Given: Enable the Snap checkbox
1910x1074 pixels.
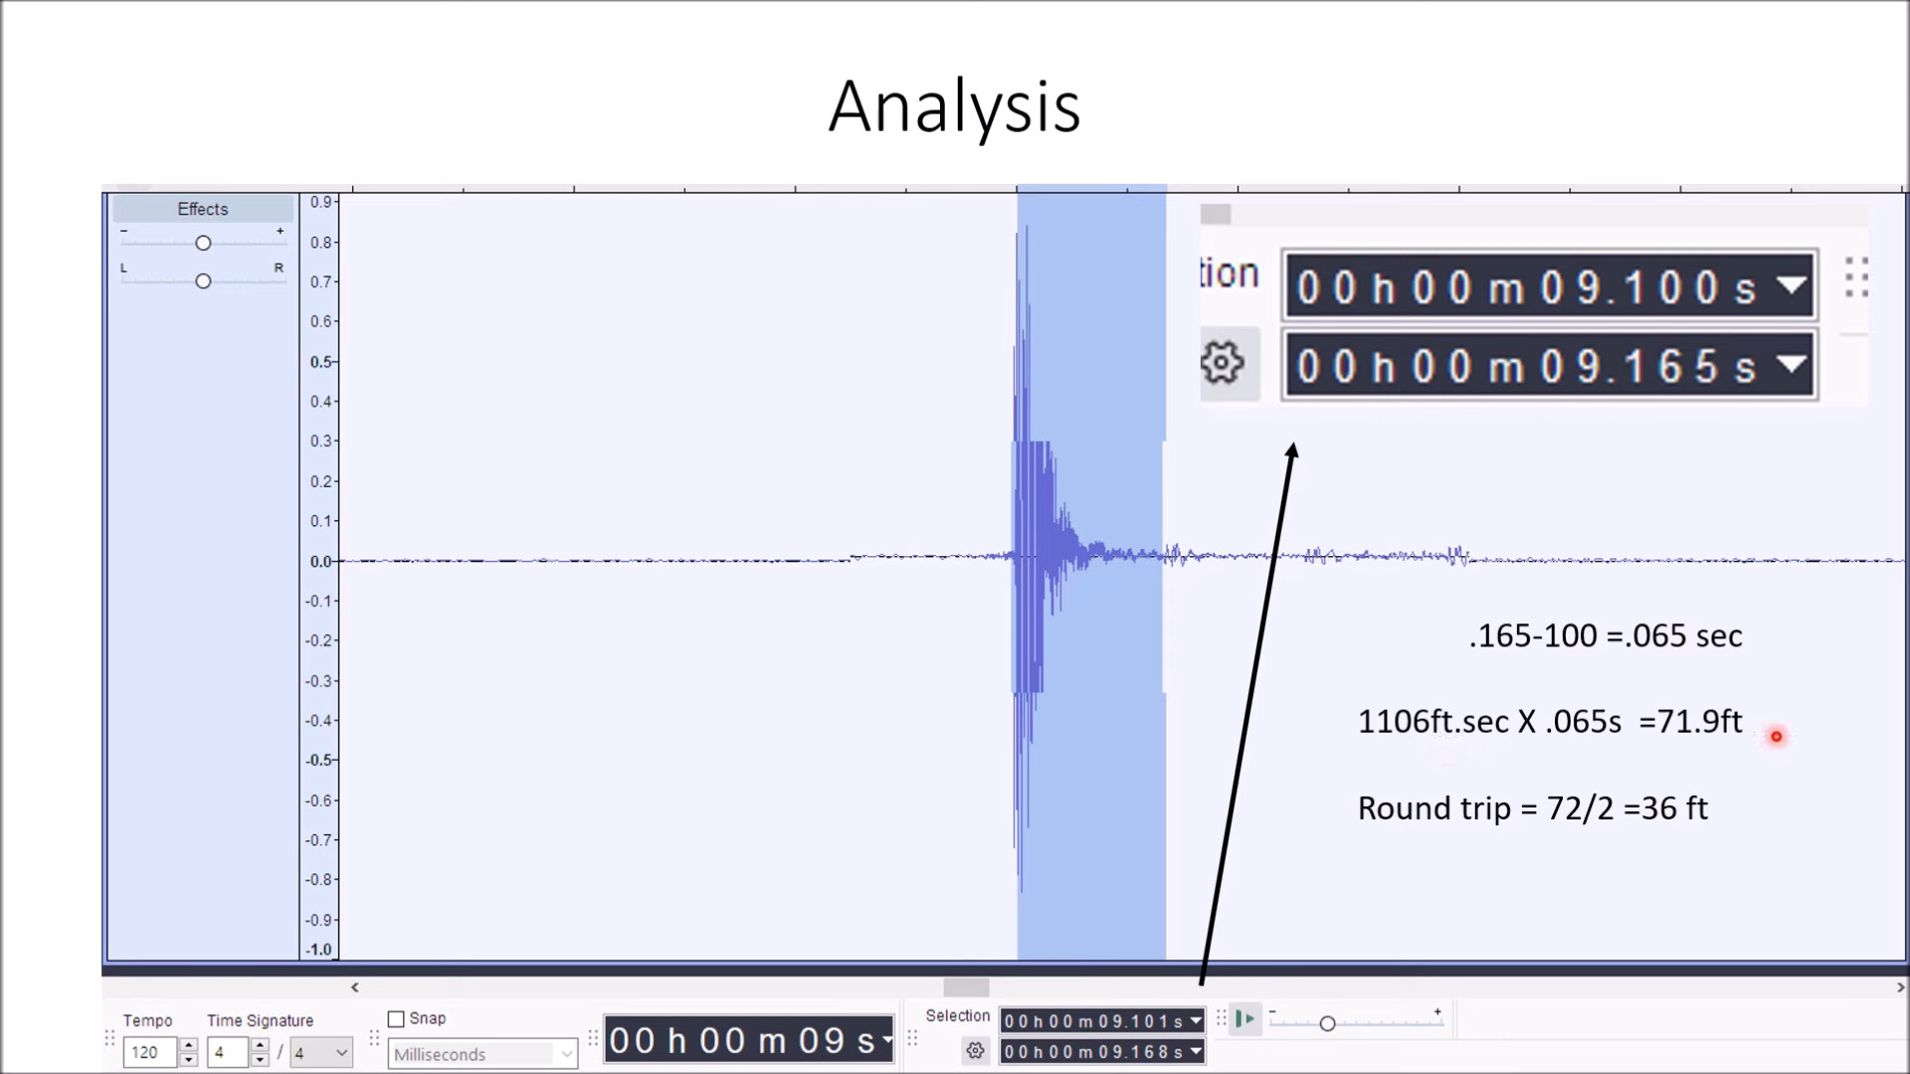Looking at the screenshot, I should coord(396,1019).
